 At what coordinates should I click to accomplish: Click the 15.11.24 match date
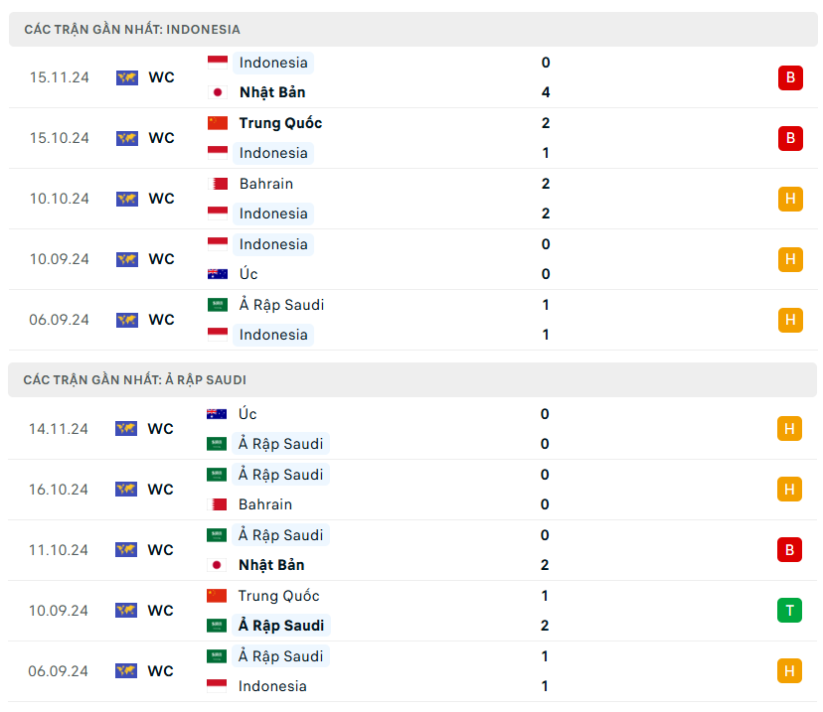tap(60, 77)
